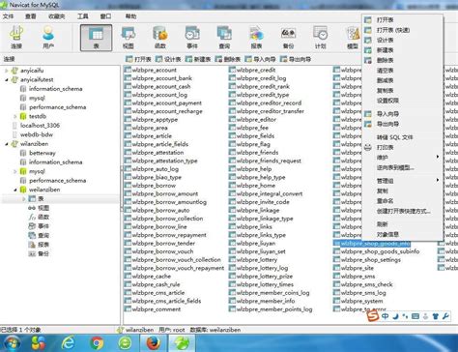Open the Windows Start button
Image resolution: width=458 pixels, height=352 pixels.
click(12, 343)
